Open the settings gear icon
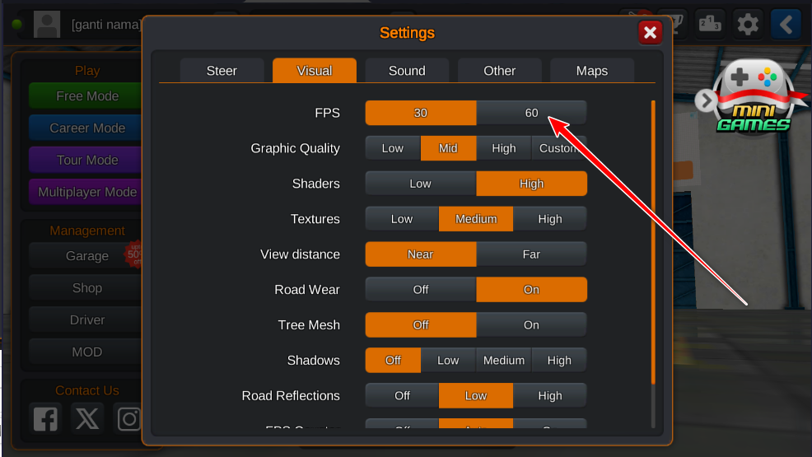This screenshot has height=457, width=812. tap(748, 25)
